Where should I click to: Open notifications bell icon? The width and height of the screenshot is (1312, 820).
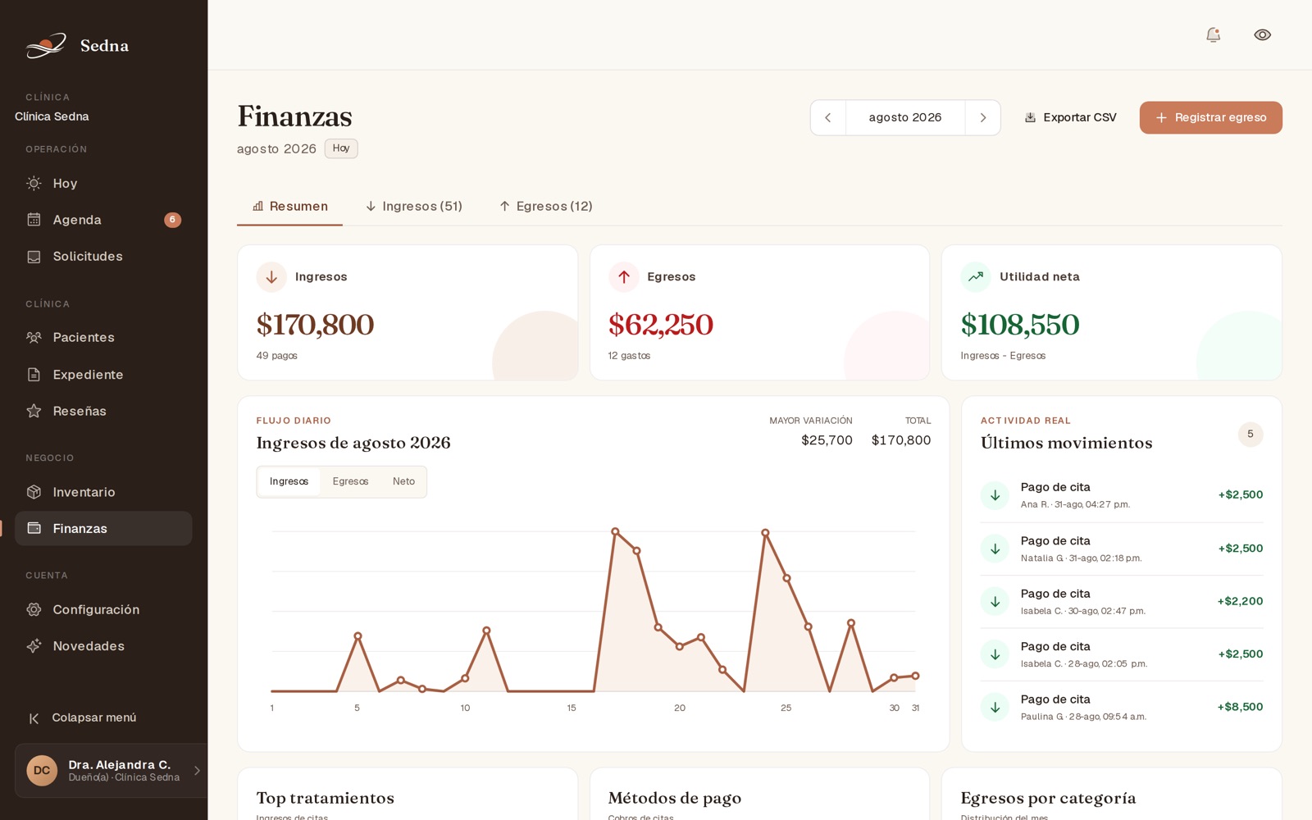pyautogui.click(x=1214, y=34)
